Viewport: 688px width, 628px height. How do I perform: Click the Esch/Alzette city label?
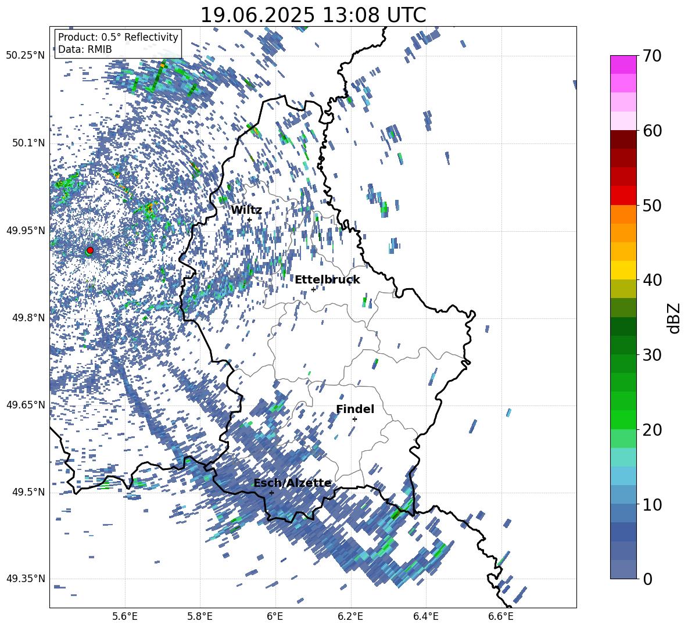pos(292,483)
